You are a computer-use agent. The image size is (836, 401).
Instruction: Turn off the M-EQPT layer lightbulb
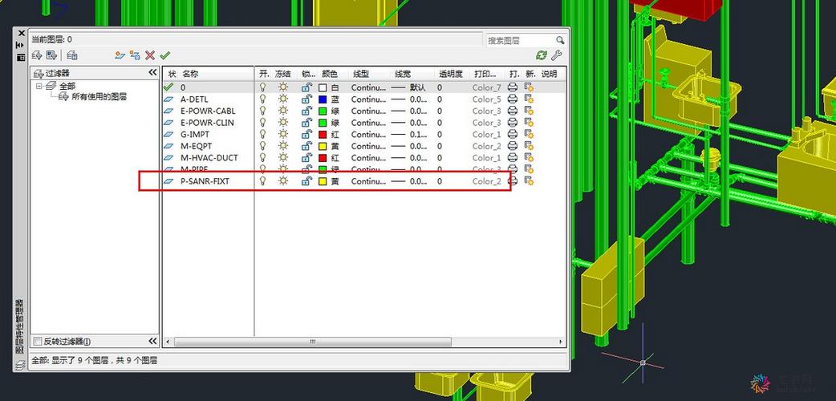tap(262, 146)
